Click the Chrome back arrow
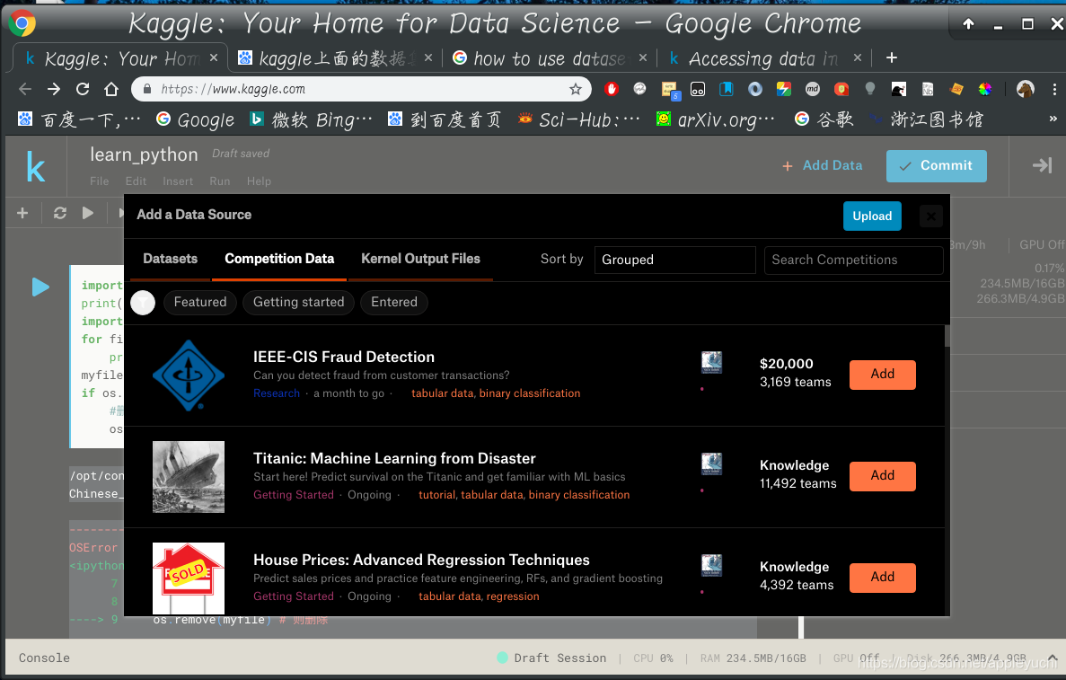The height and width of the screenshot is (680, 1066). [x=25, y=89]
